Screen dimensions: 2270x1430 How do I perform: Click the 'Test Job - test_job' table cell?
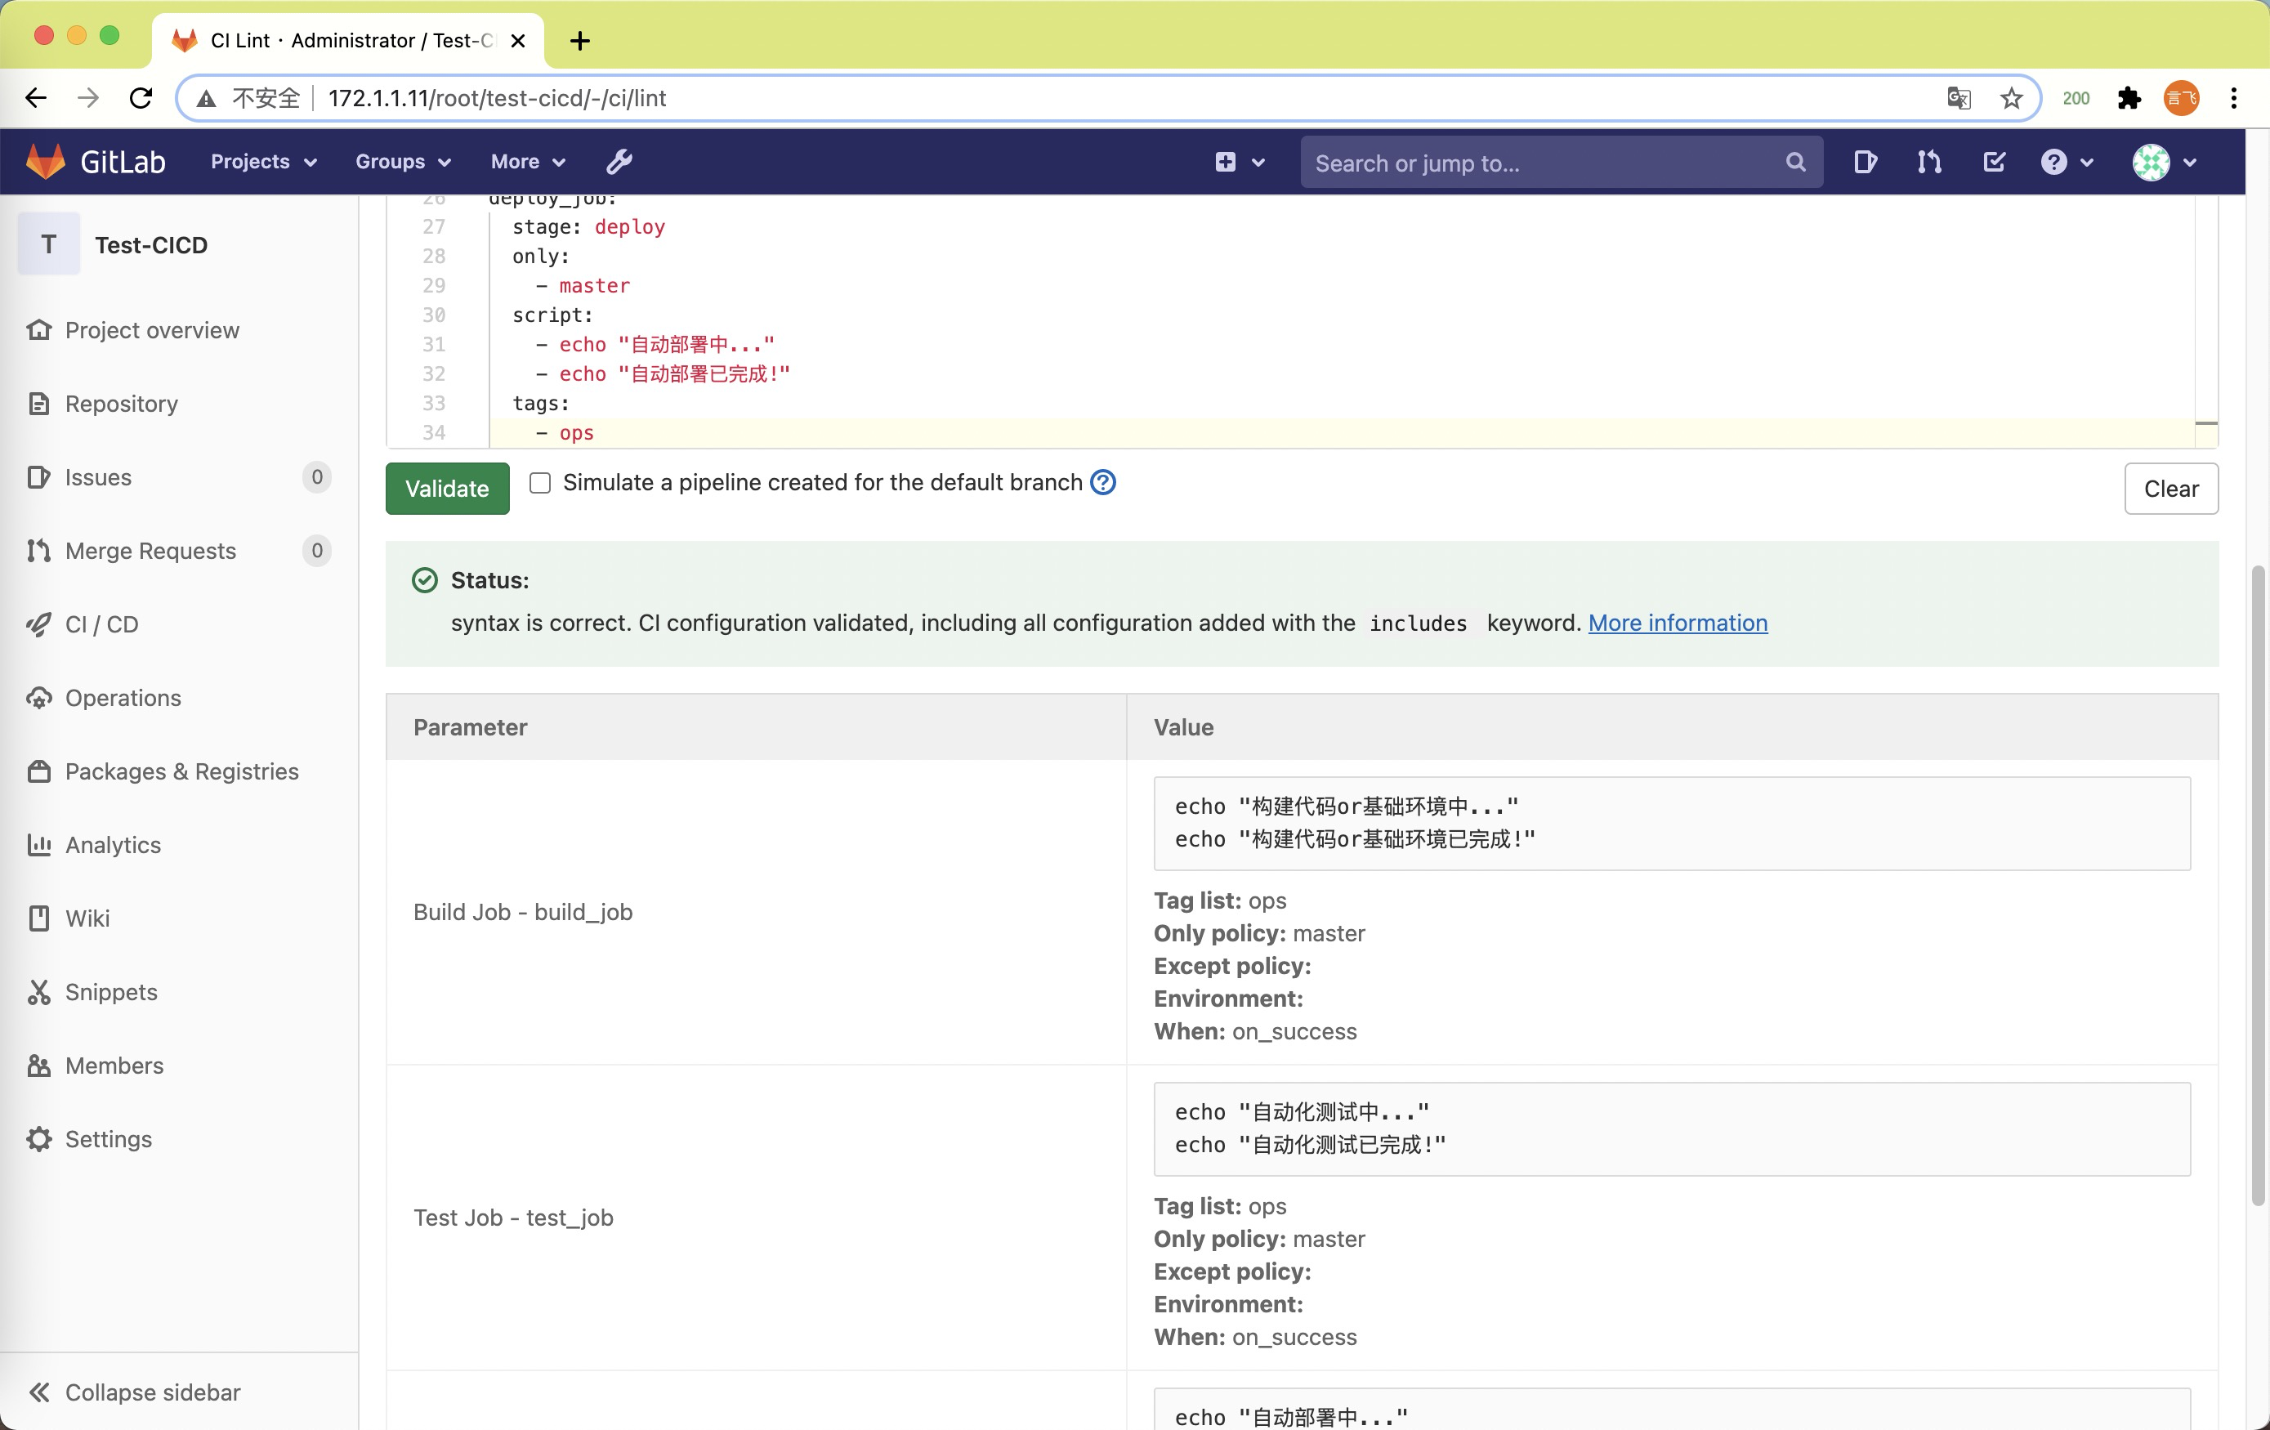pyautogui.click(x=756, y=1217)
